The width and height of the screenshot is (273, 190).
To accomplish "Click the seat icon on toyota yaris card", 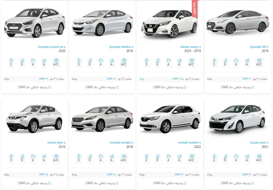I will (x=225, y=156).
